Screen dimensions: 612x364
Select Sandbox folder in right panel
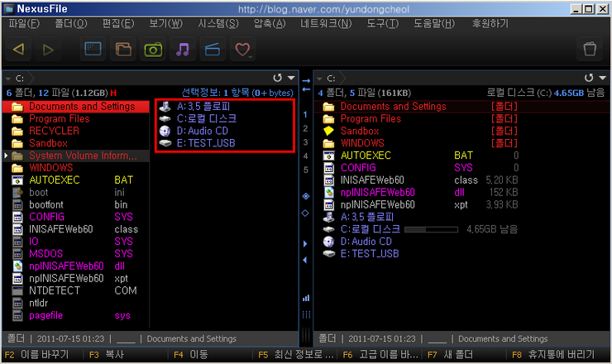pyautogui.click(x=360, y=131)
